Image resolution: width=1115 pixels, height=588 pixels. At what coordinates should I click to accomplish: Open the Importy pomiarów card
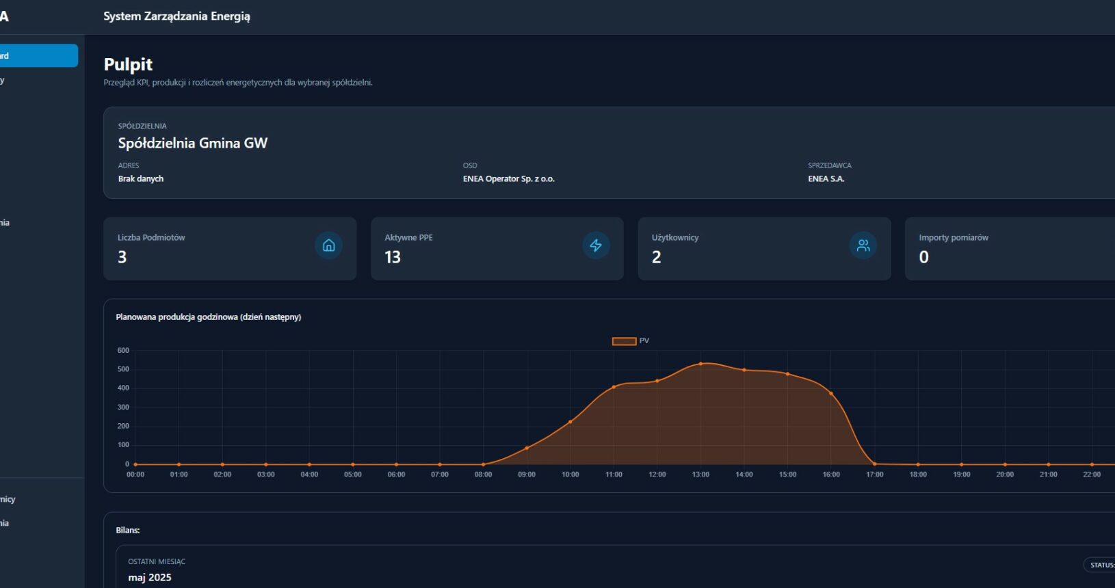[1009, 249]
